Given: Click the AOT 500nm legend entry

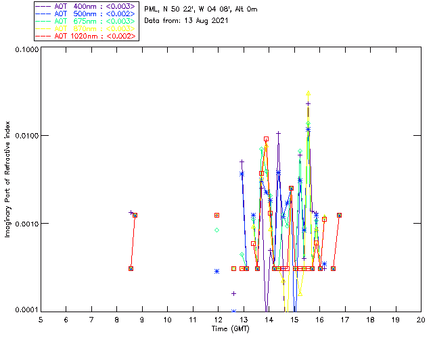Looking at the screenshot, I should point(85,14).
